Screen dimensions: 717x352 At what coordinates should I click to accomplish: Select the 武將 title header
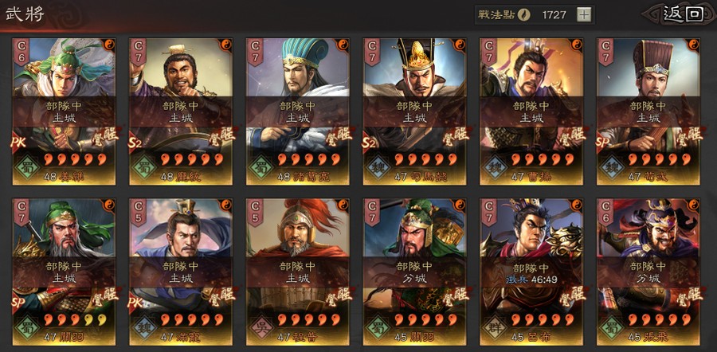[x=25, y=14]
